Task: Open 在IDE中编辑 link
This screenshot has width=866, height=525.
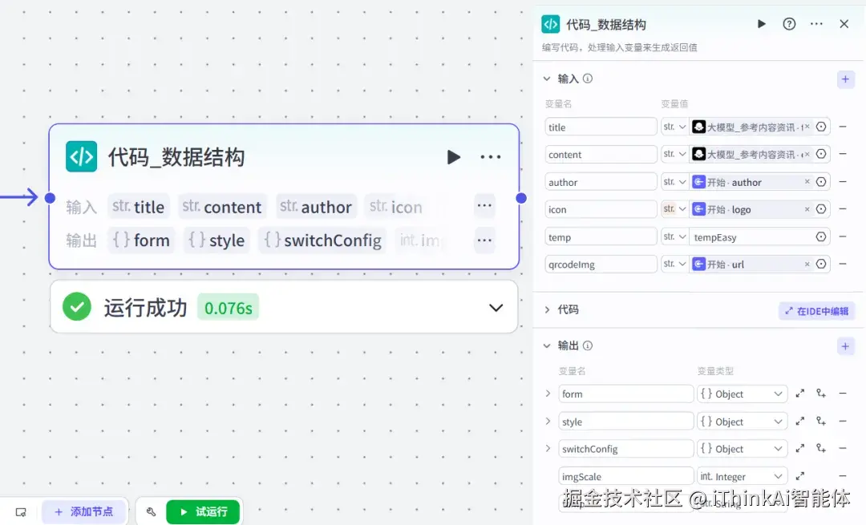Action: click(x=815, y=310)
